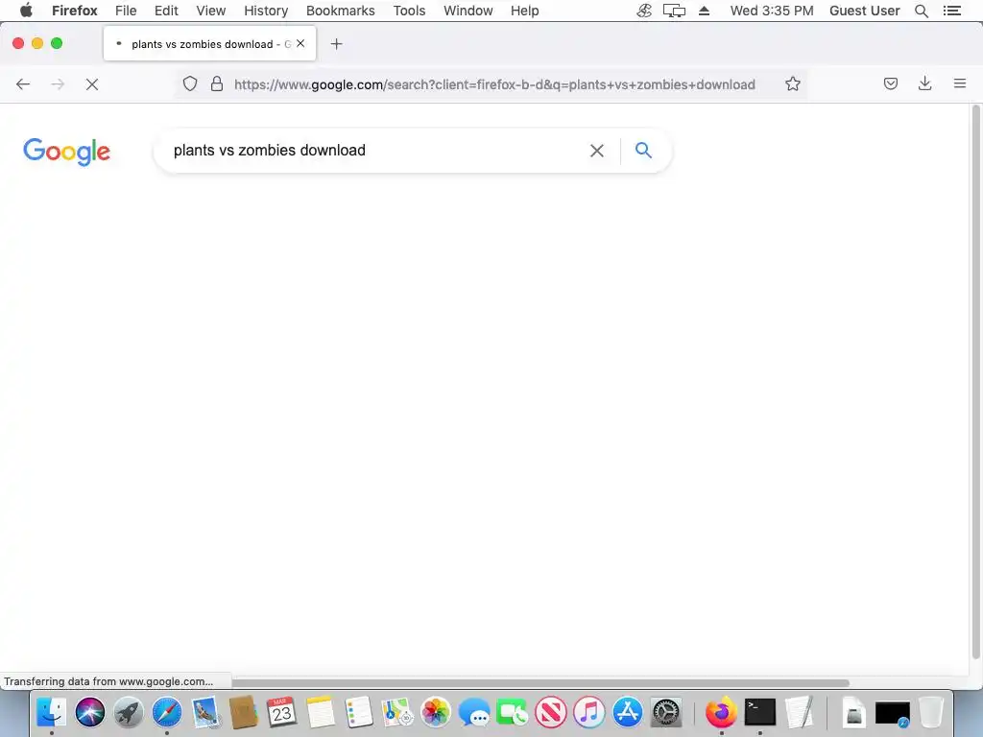983x737 pixels.
Task: View site security lock info
Action: tap(217, 84)
